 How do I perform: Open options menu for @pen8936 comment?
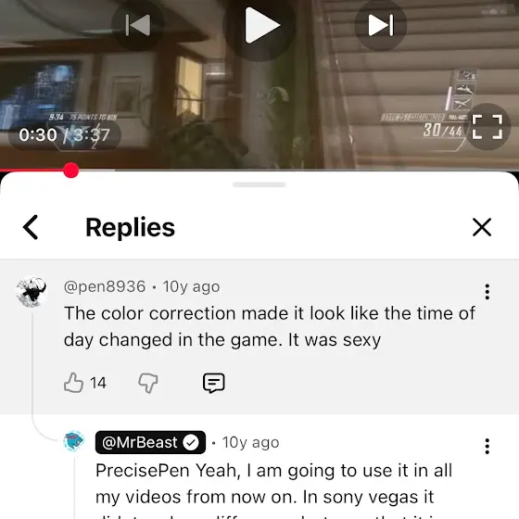(x=487, y=292)
